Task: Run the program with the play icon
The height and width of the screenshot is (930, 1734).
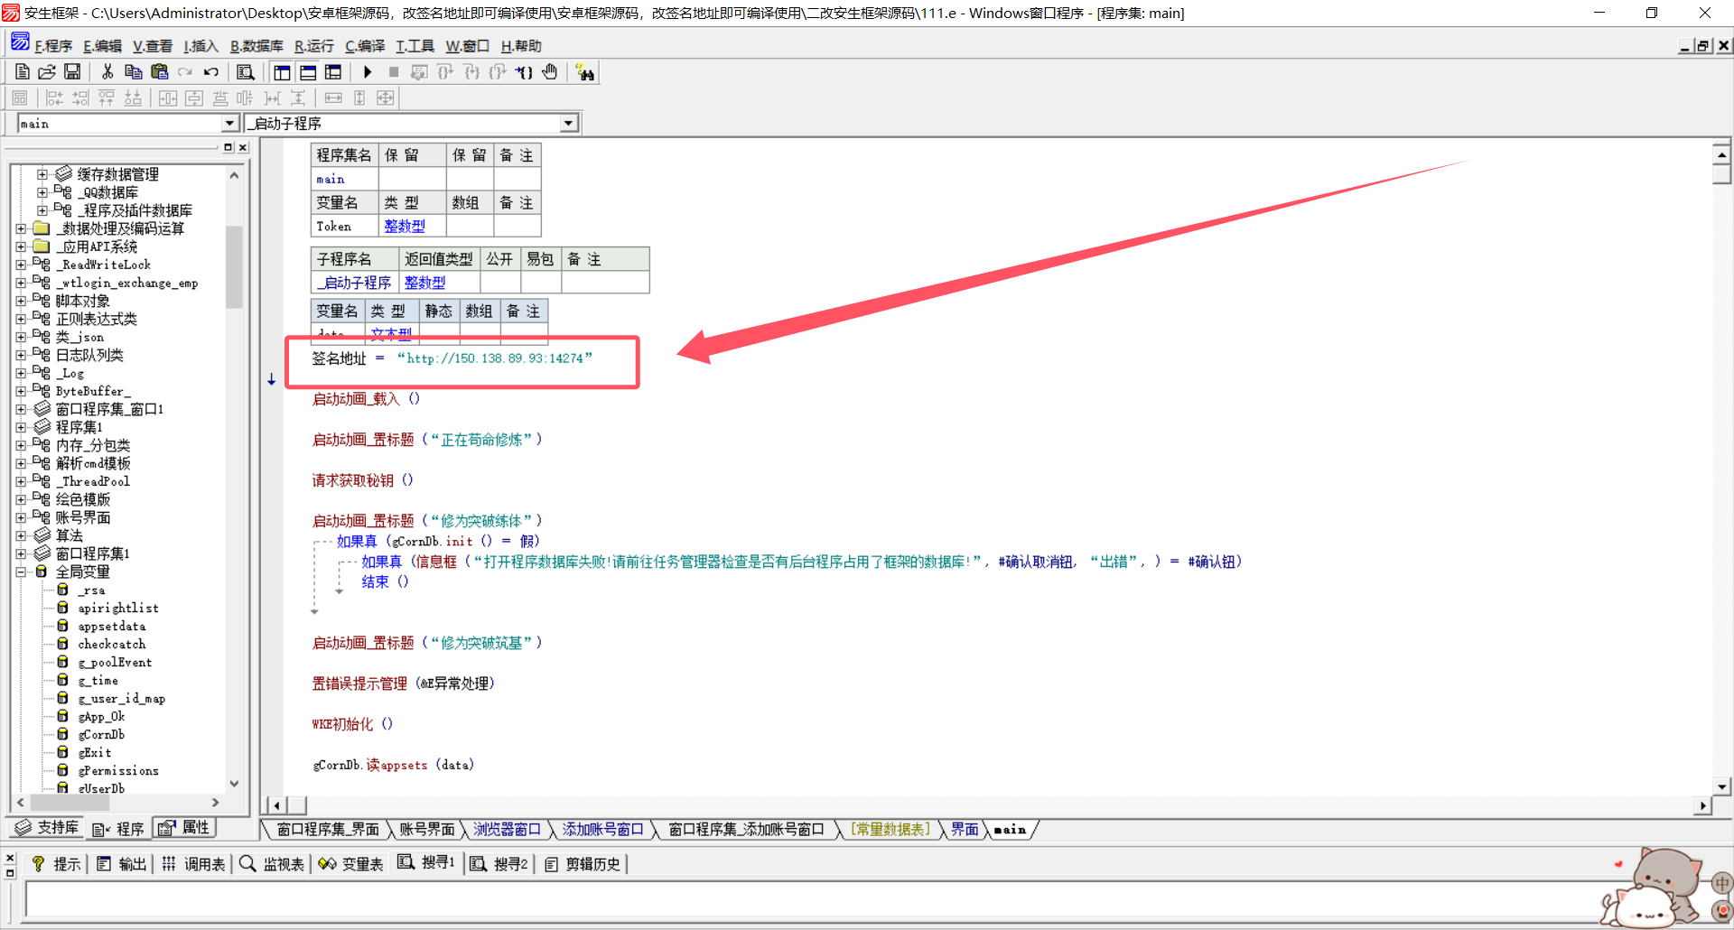Action: tap(368, 72)
